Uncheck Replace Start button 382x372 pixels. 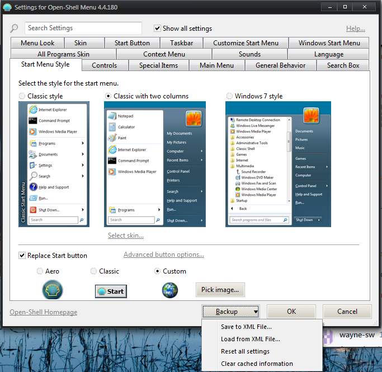point(22,255)
